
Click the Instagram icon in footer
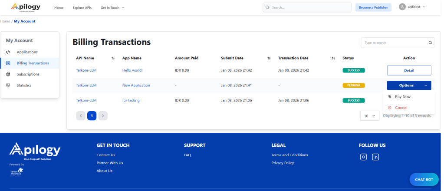click(x=364, y=157)
